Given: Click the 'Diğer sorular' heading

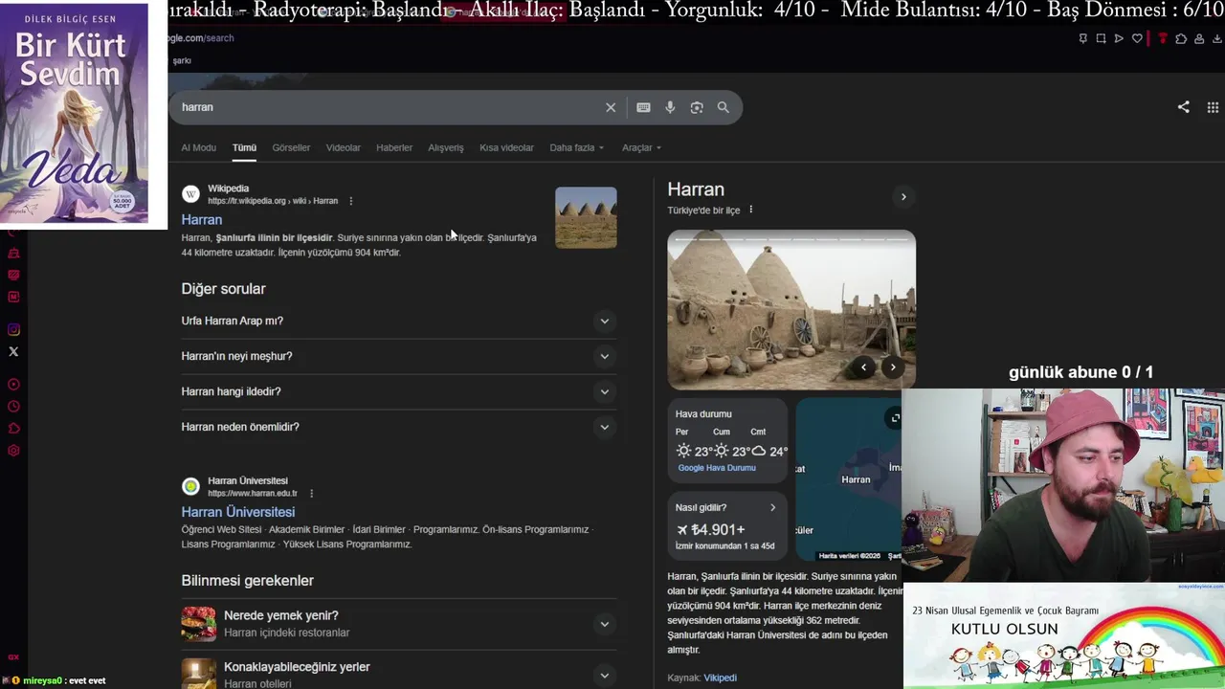Looking at the screenshot, I should pyautogui.click(x=224, y=289).
